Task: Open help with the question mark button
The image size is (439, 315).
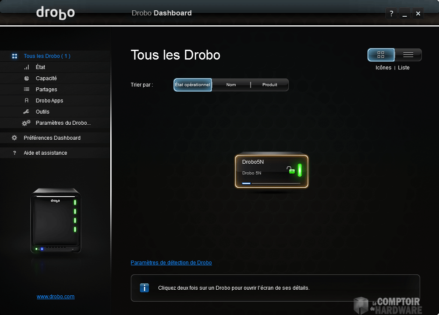Action: [x=391, y=13]
